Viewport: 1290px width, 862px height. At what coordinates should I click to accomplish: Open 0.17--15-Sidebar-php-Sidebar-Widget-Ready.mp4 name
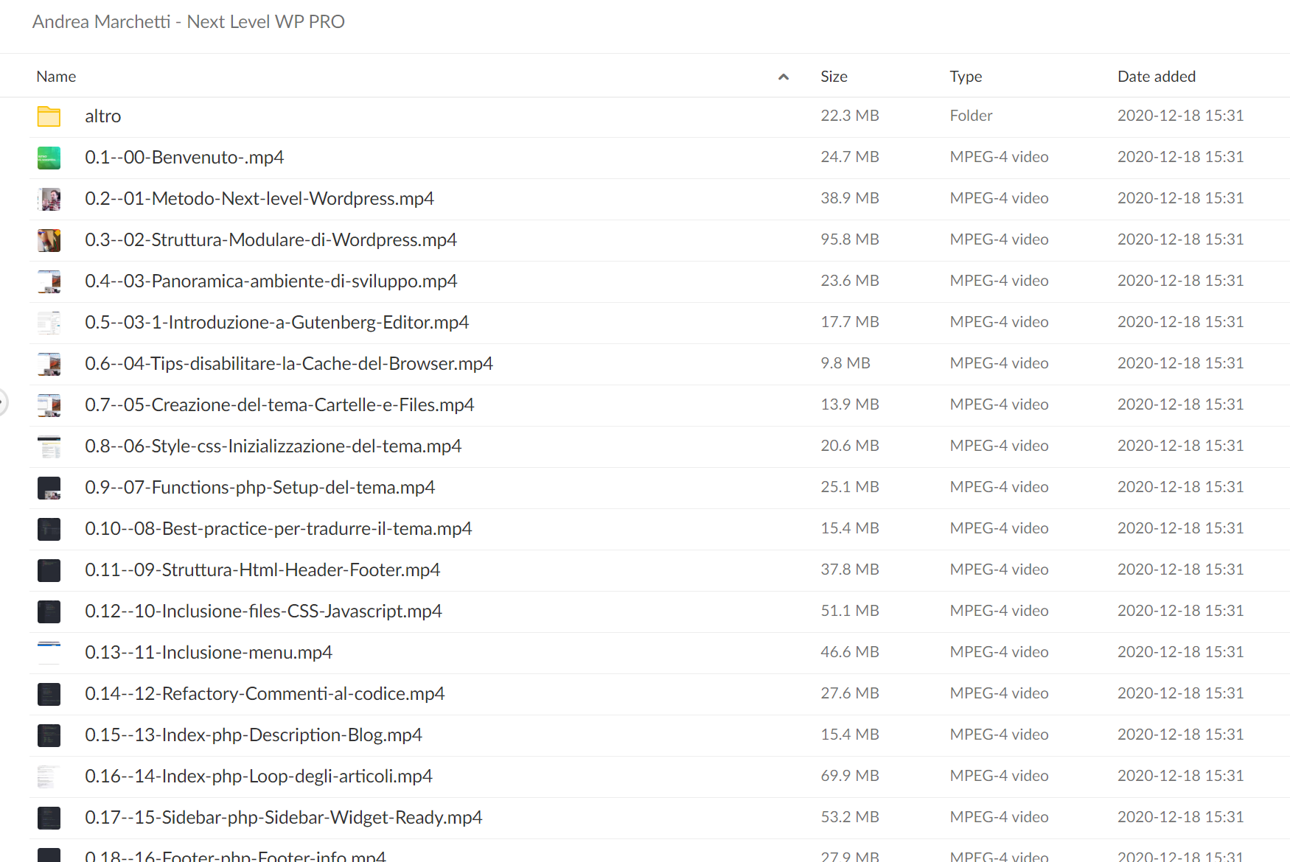coord(284,818)
